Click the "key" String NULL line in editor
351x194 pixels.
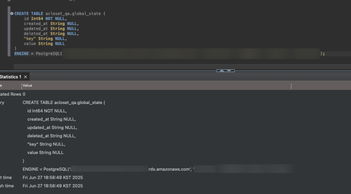44,39
